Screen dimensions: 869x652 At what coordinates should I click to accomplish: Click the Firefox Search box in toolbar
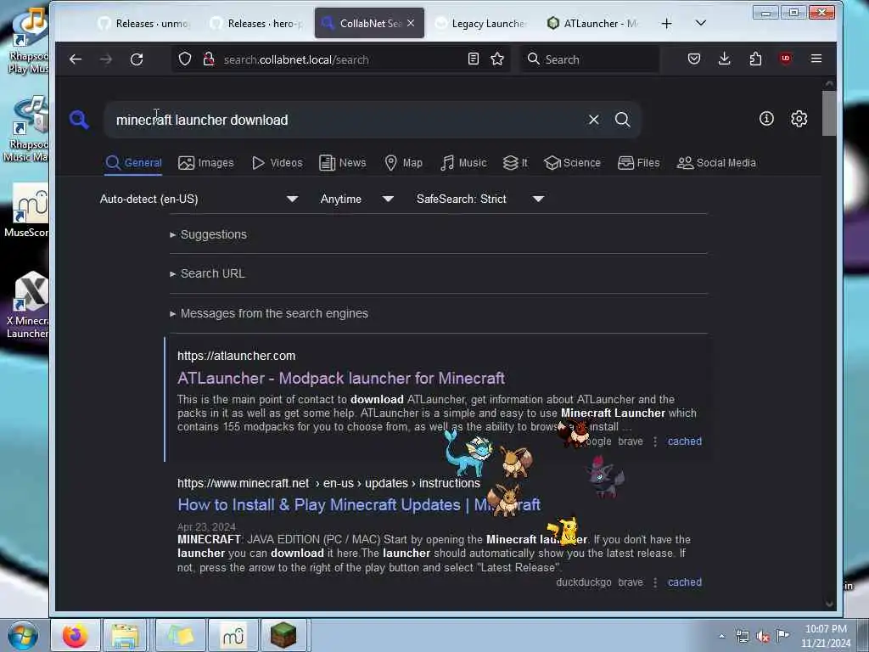click(x=590, y=59)
